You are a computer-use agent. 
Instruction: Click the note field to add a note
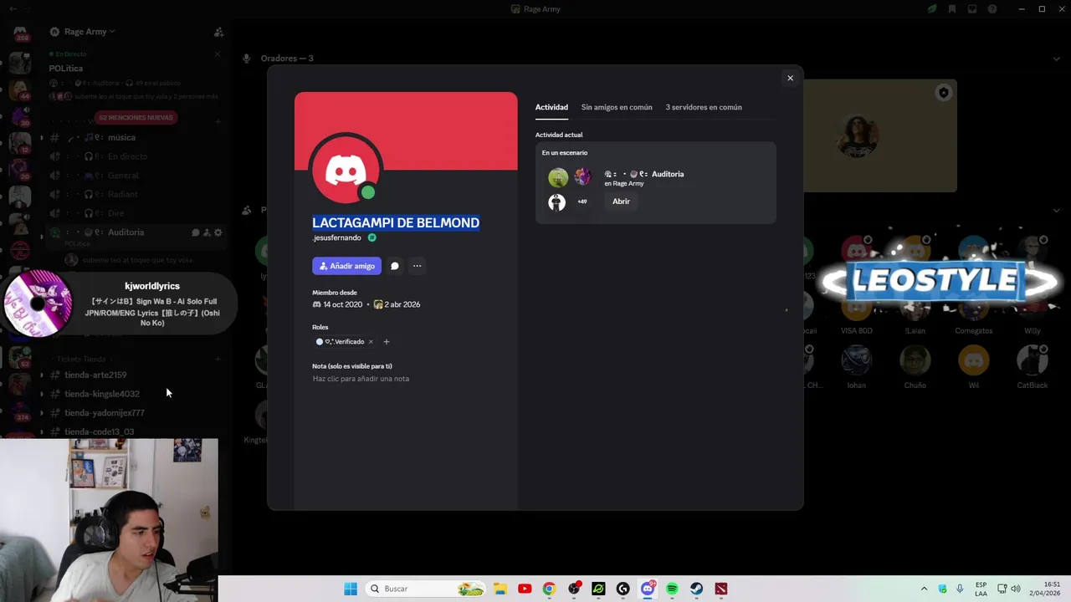(361, 379)
